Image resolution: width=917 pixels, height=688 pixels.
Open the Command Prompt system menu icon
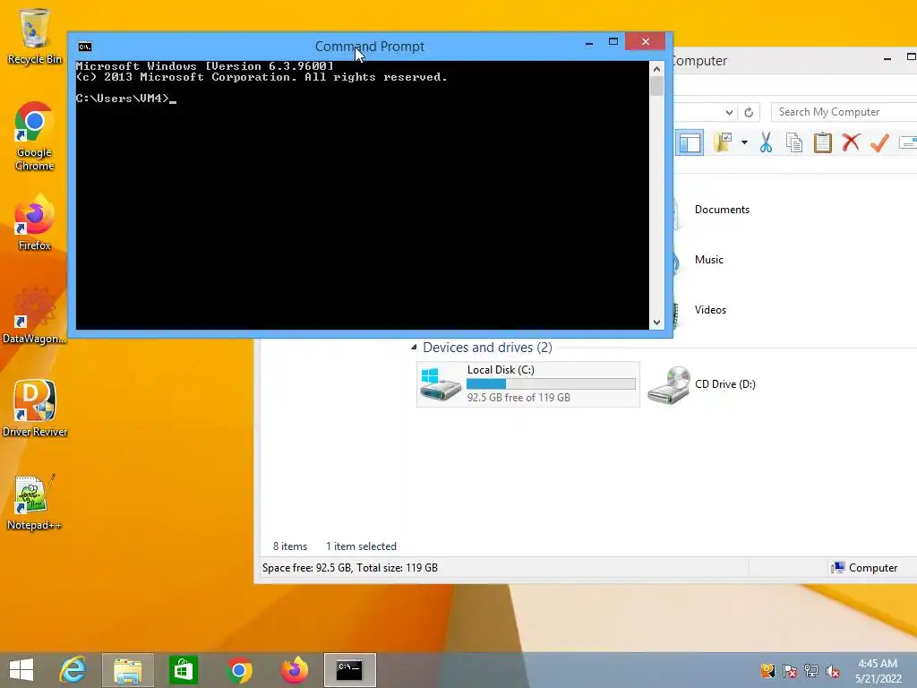[85, 47]
